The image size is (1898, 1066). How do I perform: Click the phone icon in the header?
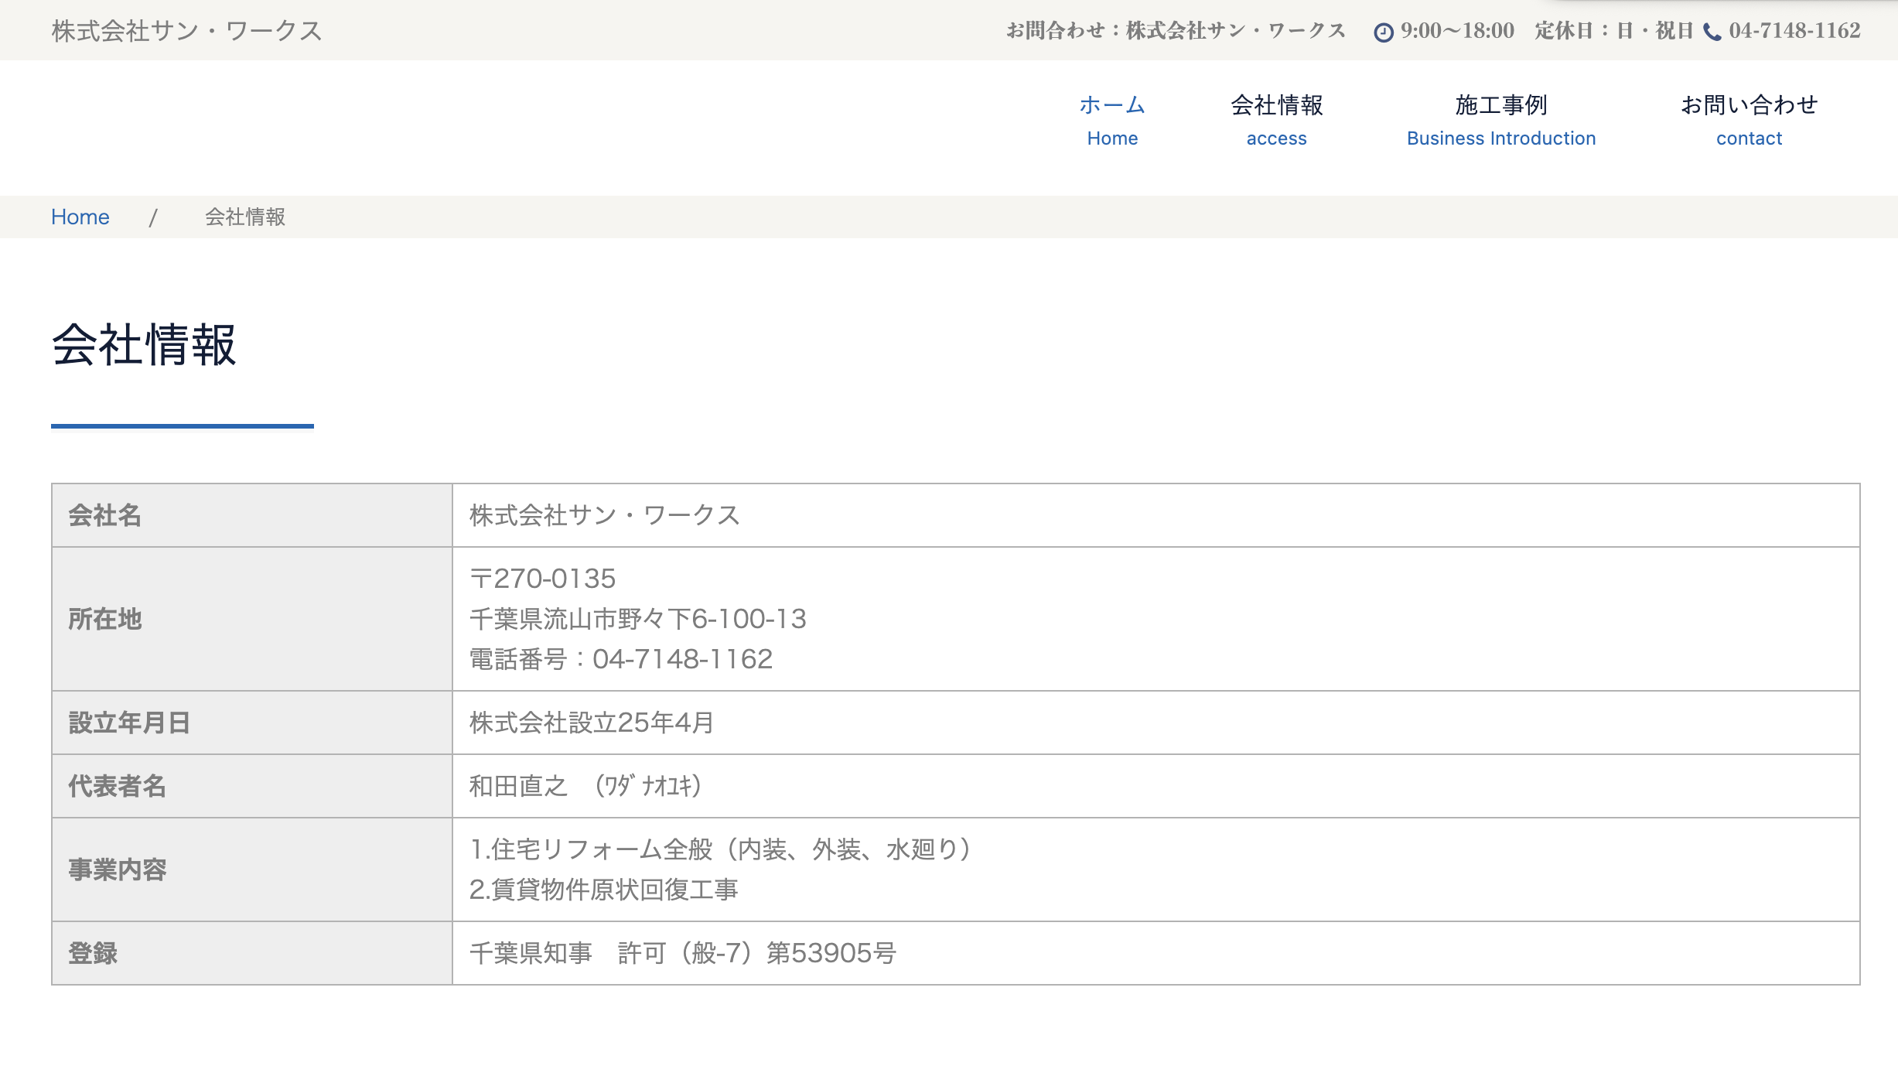click(1712, 32)
